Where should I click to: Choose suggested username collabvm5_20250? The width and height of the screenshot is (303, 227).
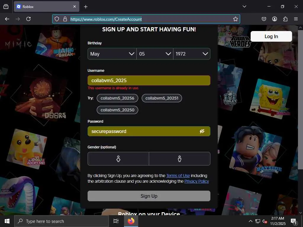pos(117,110)
